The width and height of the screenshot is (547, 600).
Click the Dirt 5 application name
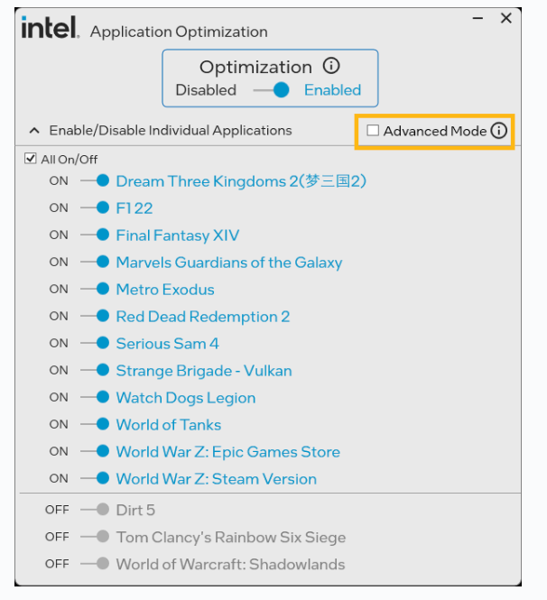coord(135,510)
